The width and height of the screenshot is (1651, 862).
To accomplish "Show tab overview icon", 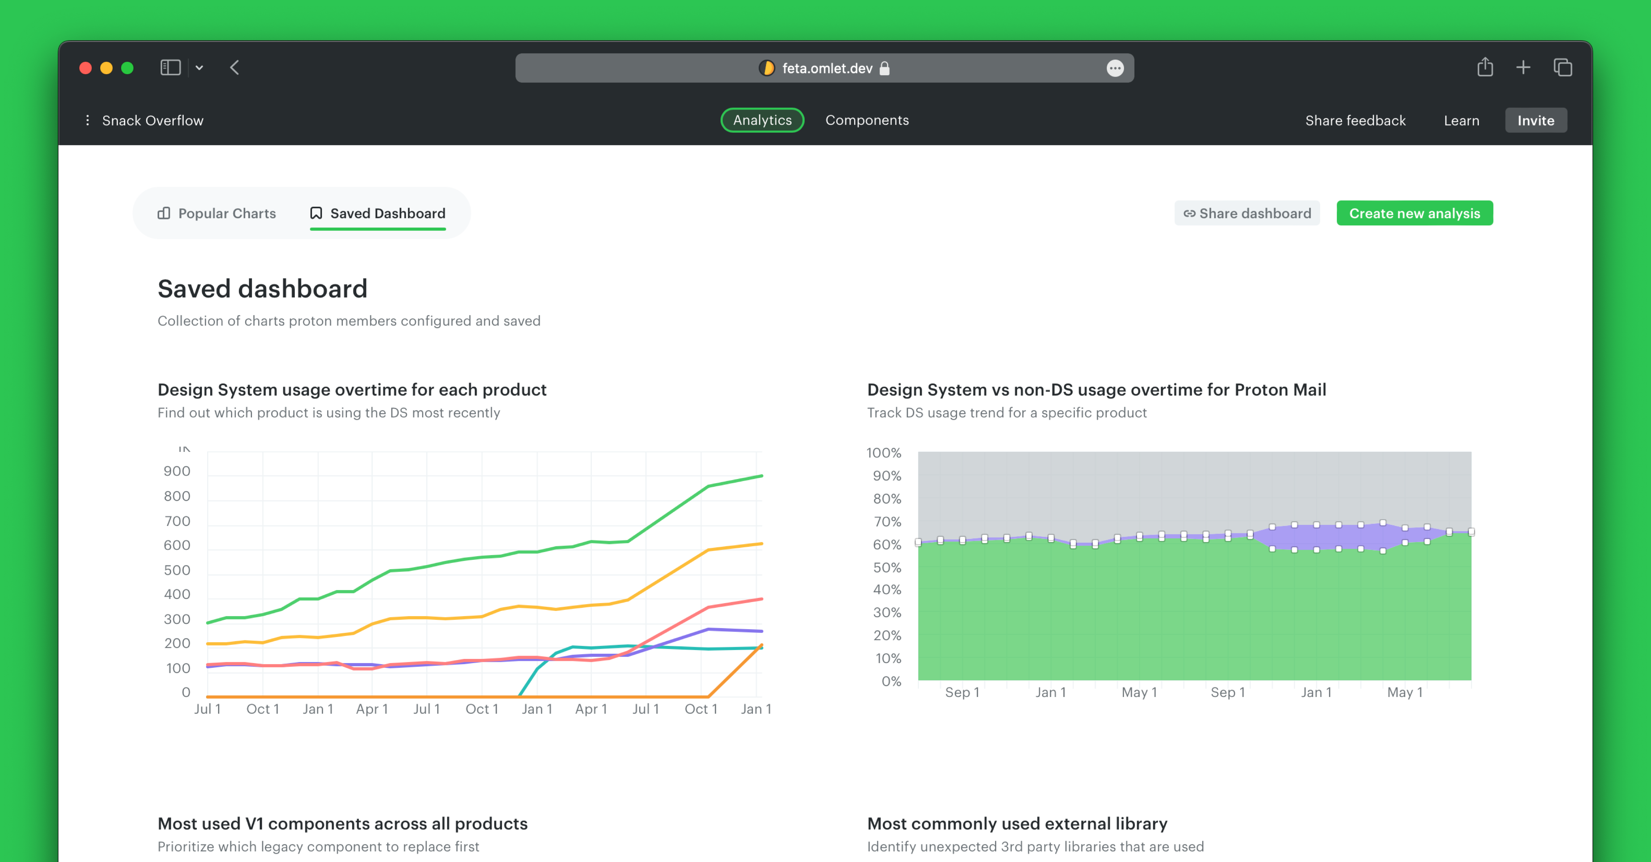I will tap(1563, 67).
